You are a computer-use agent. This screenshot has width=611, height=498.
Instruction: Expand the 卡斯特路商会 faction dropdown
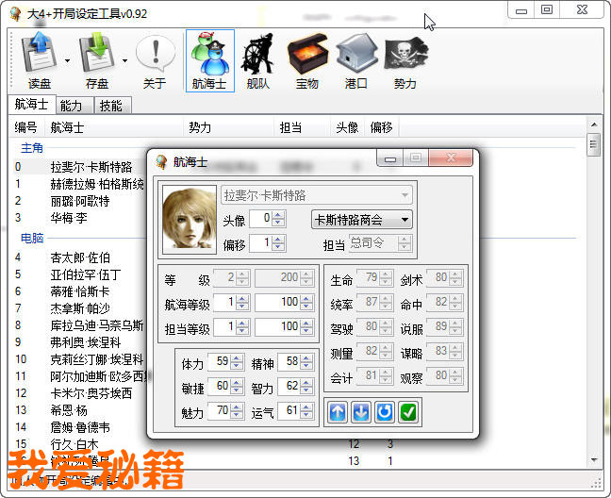click(x=362, y=220)
